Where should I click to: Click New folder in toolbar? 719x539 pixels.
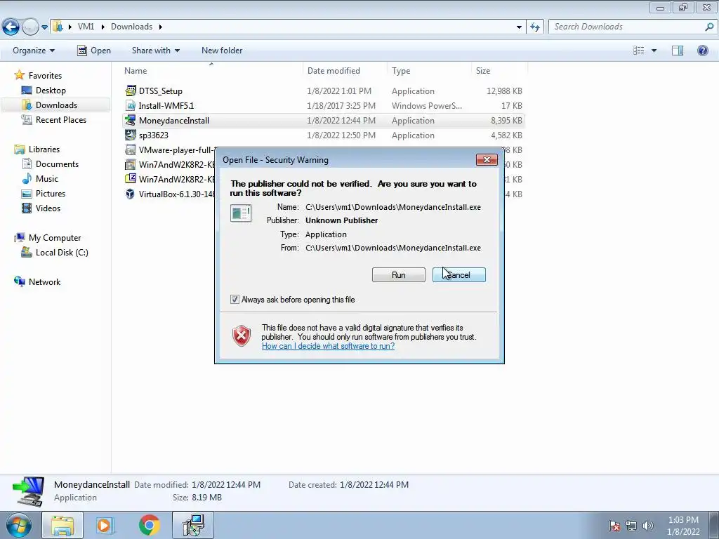pyautogui.click(x=222, y=51)
